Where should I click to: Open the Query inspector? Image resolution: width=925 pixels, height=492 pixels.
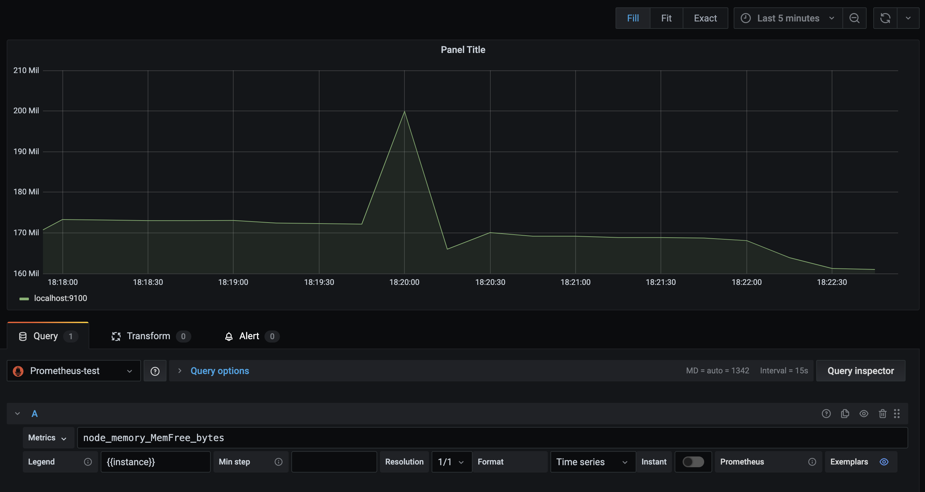click(860, 371)
